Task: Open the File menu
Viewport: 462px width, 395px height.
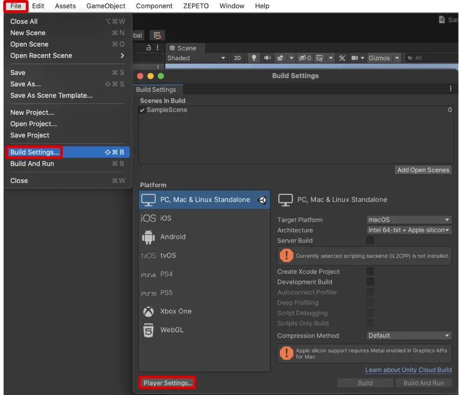Action: coord(16,6)
